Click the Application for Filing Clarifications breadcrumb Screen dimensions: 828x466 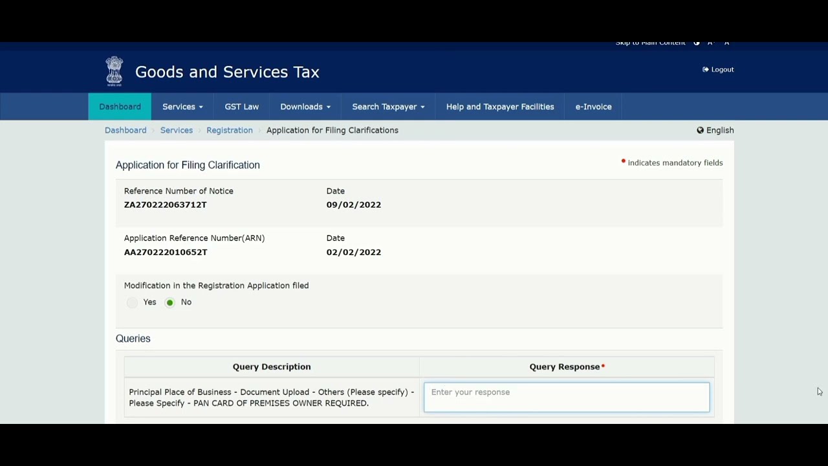[332, 130]
